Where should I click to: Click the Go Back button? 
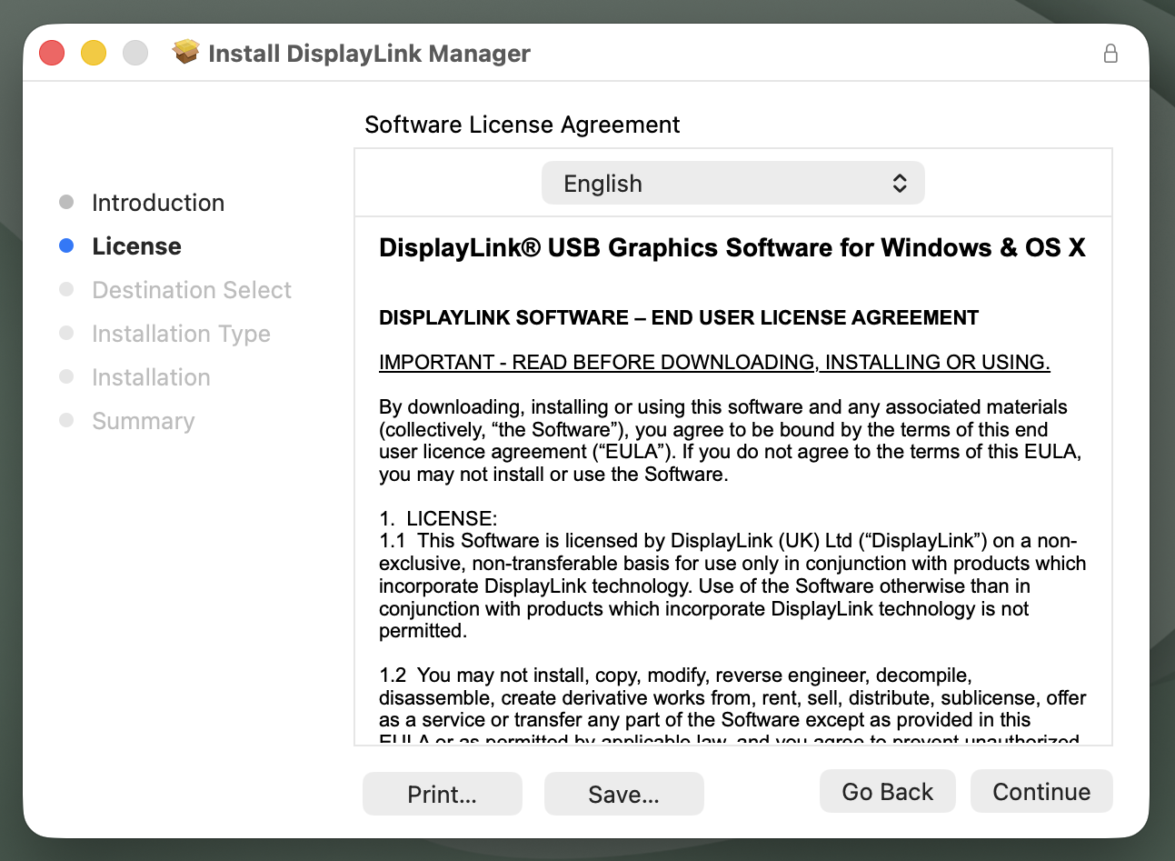[887, 791]
